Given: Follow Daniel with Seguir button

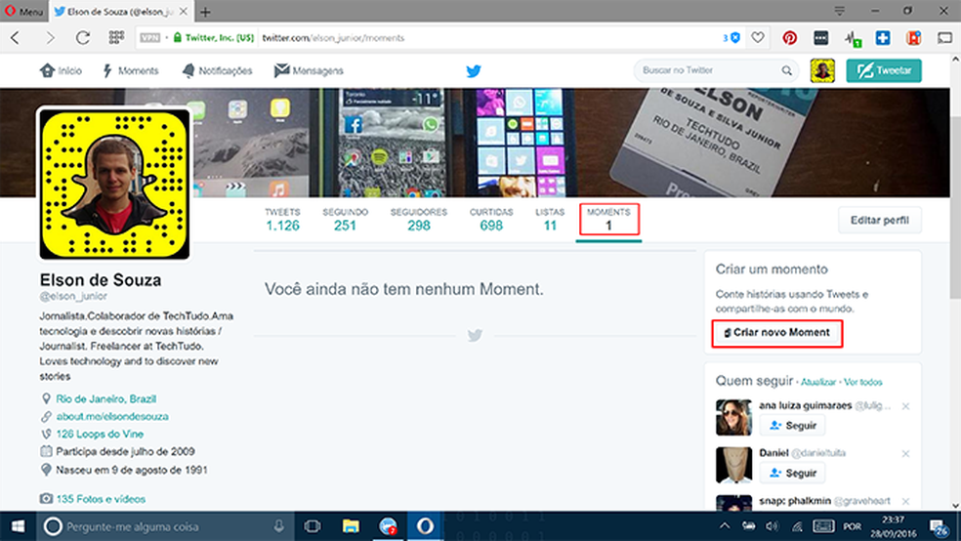Looking at the screenshot, I should (792, 473).
